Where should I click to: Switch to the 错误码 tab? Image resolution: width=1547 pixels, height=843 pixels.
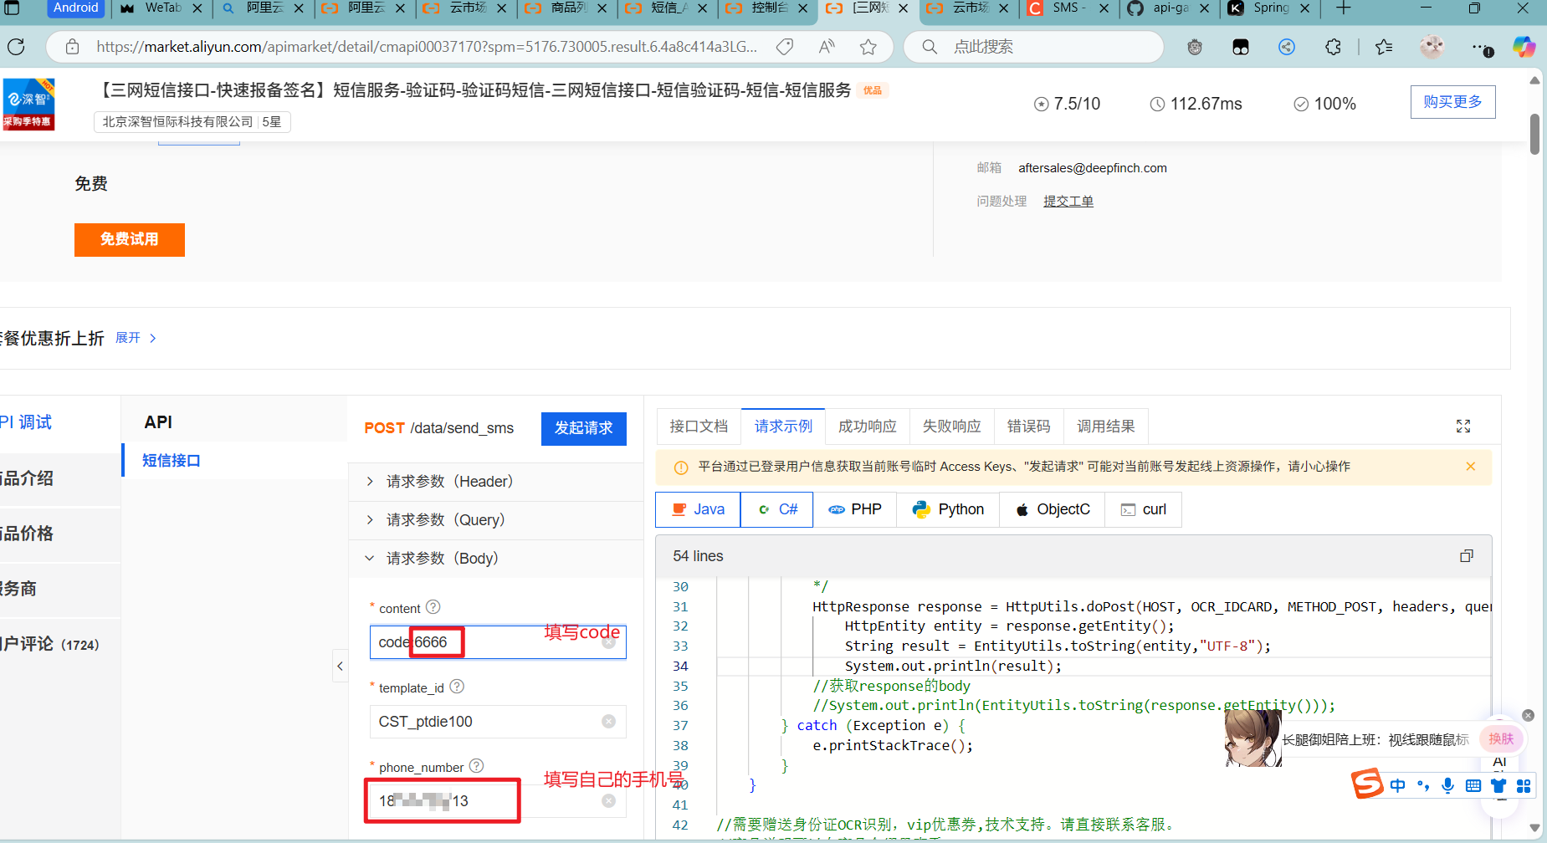click(1028, 427)
